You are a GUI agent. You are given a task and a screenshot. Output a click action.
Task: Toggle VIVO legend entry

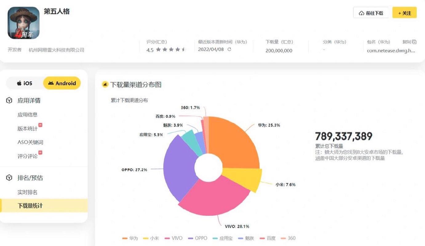pos(173,238)
